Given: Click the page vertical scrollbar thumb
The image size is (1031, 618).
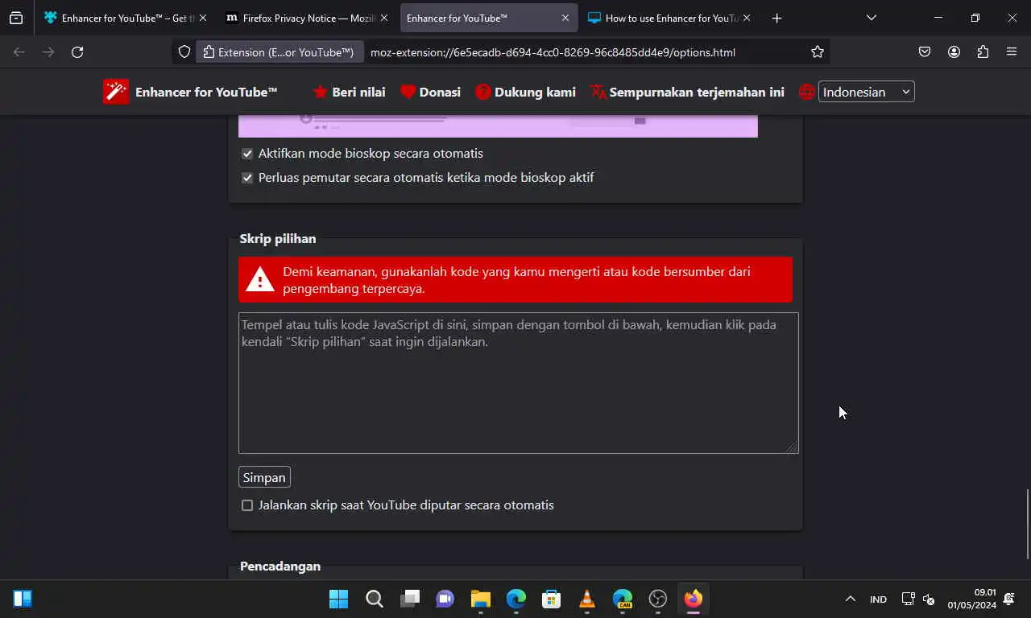Looking at the screenshot, I should tap(1028, 524).
